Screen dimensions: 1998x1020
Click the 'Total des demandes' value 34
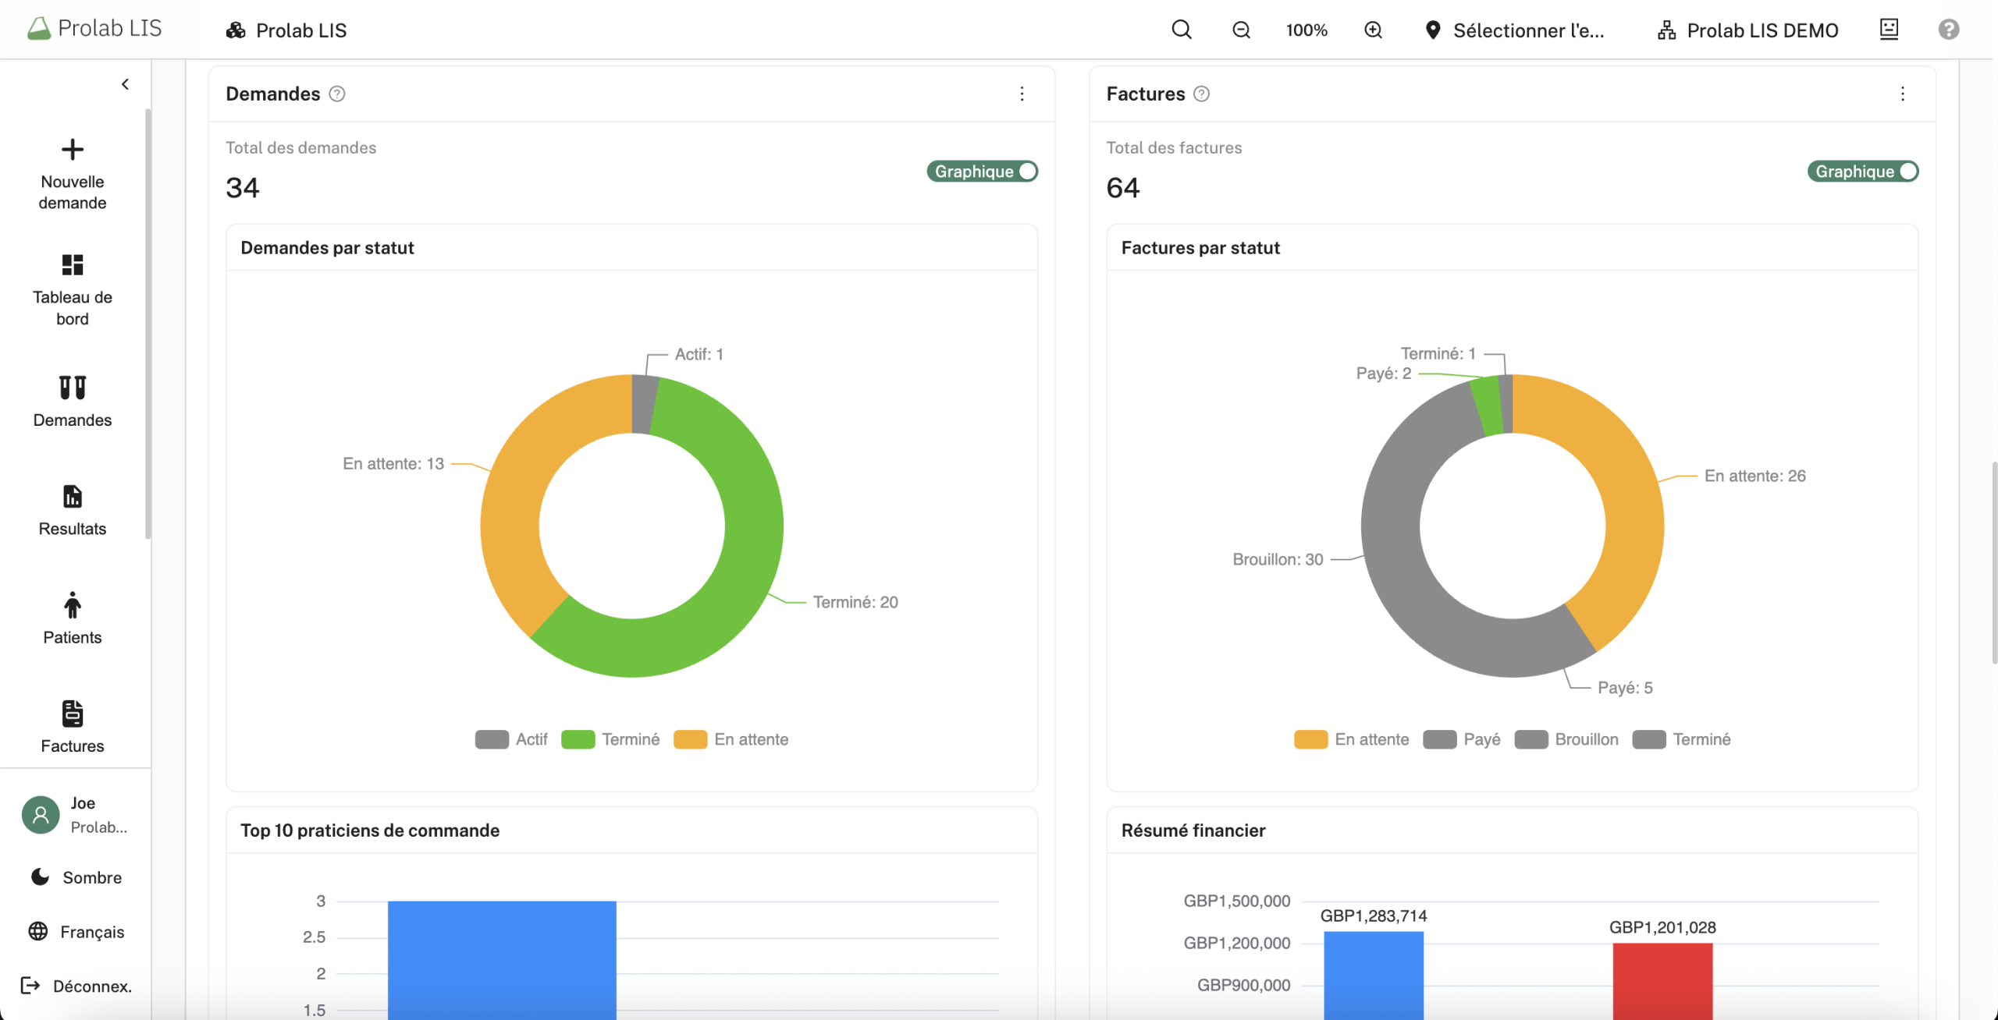242,188
